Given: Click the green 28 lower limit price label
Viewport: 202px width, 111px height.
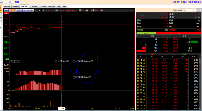Looking at the screenshot, I should pos(7,59).
